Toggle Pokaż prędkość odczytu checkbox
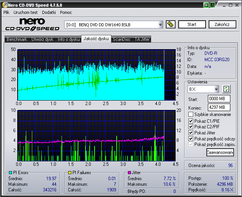The width and height of the screenshot is (242, 197). tap(191, 138)
